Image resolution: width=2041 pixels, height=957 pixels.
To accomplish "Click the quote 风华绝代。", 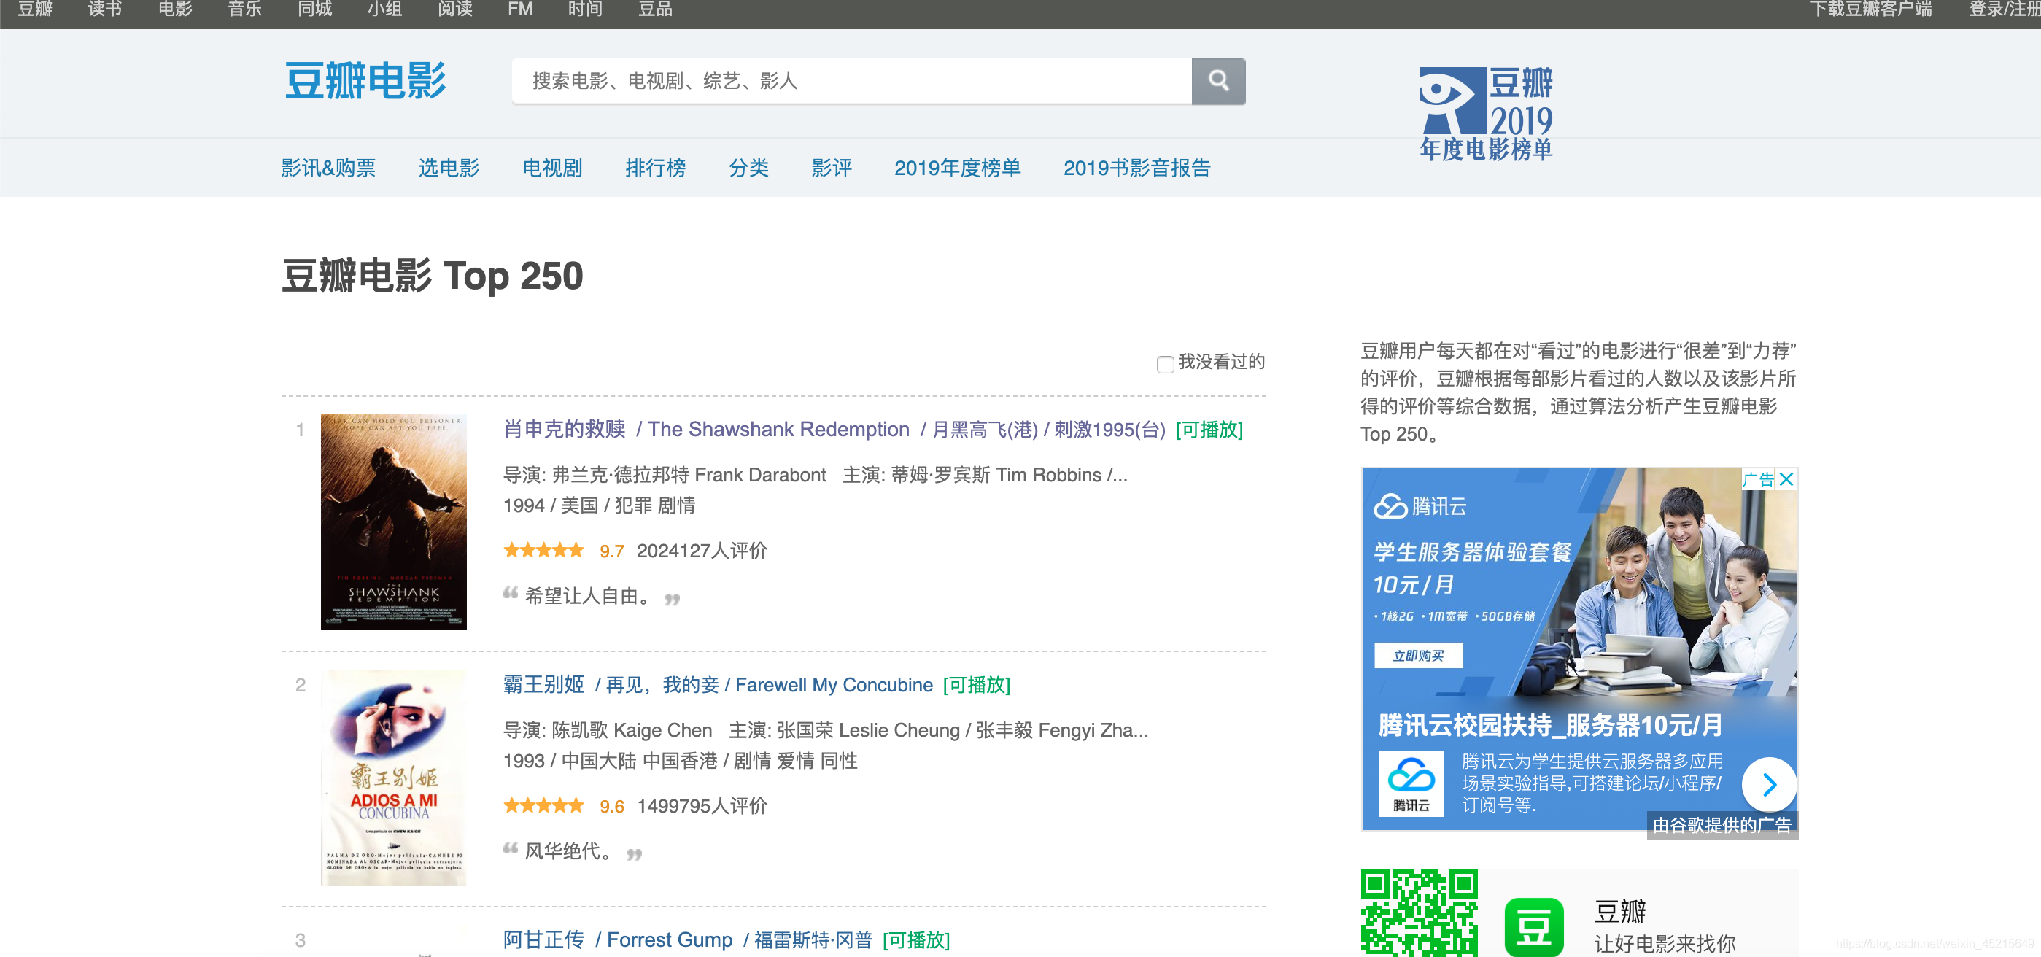I will [569, 851].
